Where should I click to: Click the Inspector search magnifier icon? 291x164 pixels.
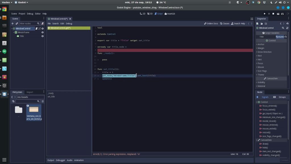(283, 28)
